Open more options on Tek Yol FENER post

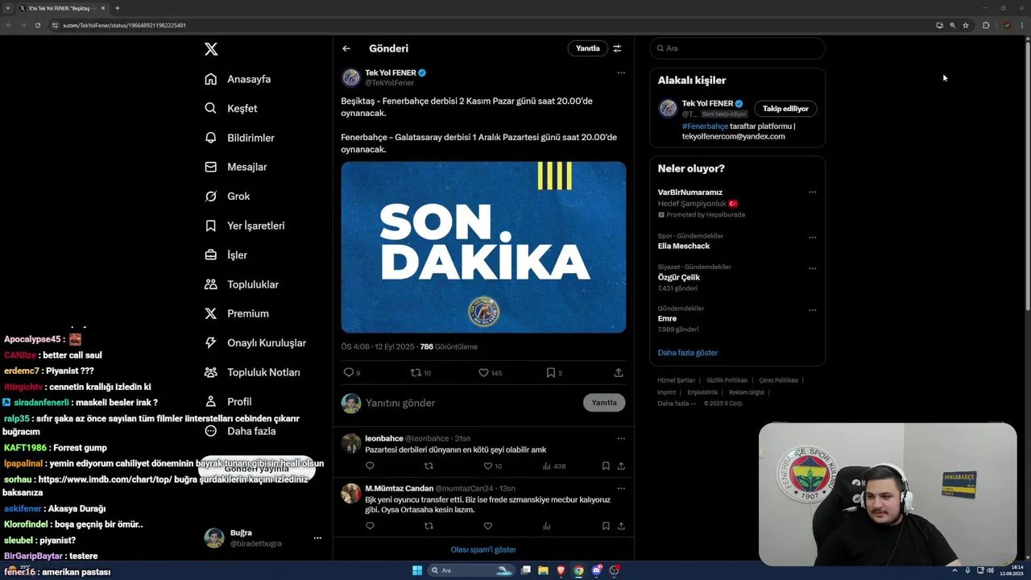point(621,72)
